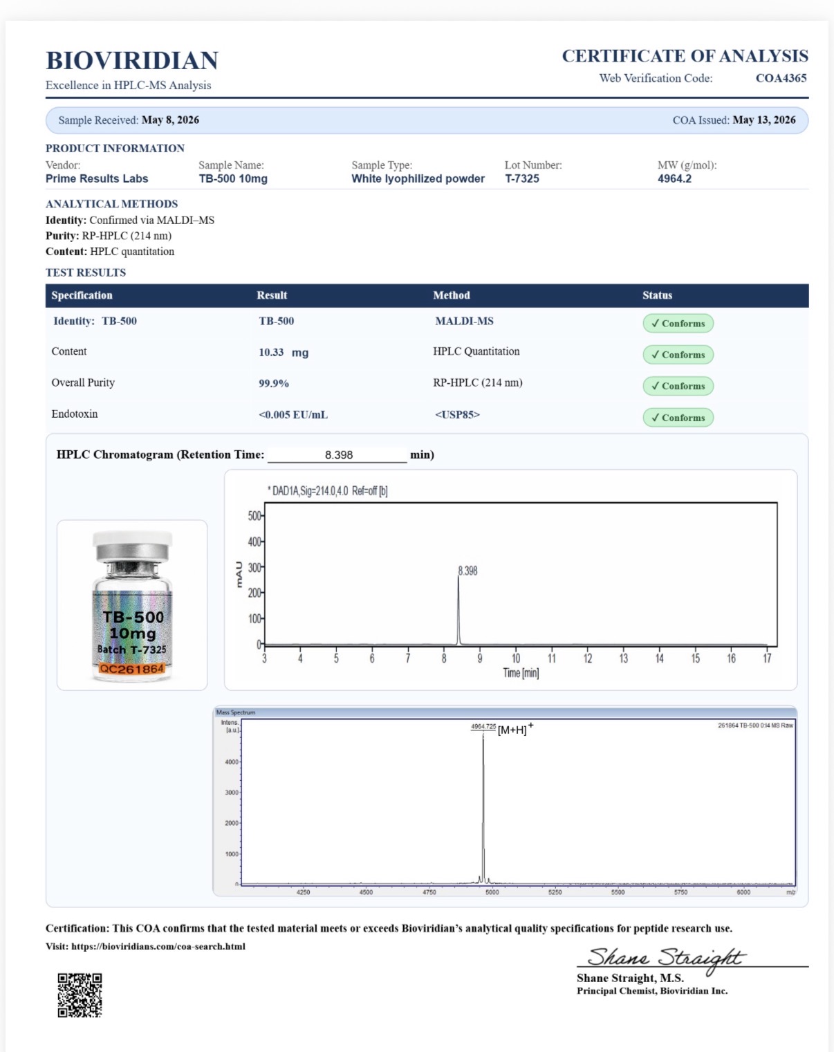This screenshot has width=834, height=1052.
Task: Click the TEST RESULTS section heading
Action: click(x=86, y=273)
